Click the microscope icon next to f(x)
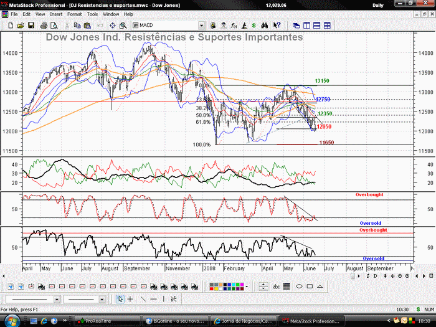Screen dimensions: 436x327 coord(244,26)
